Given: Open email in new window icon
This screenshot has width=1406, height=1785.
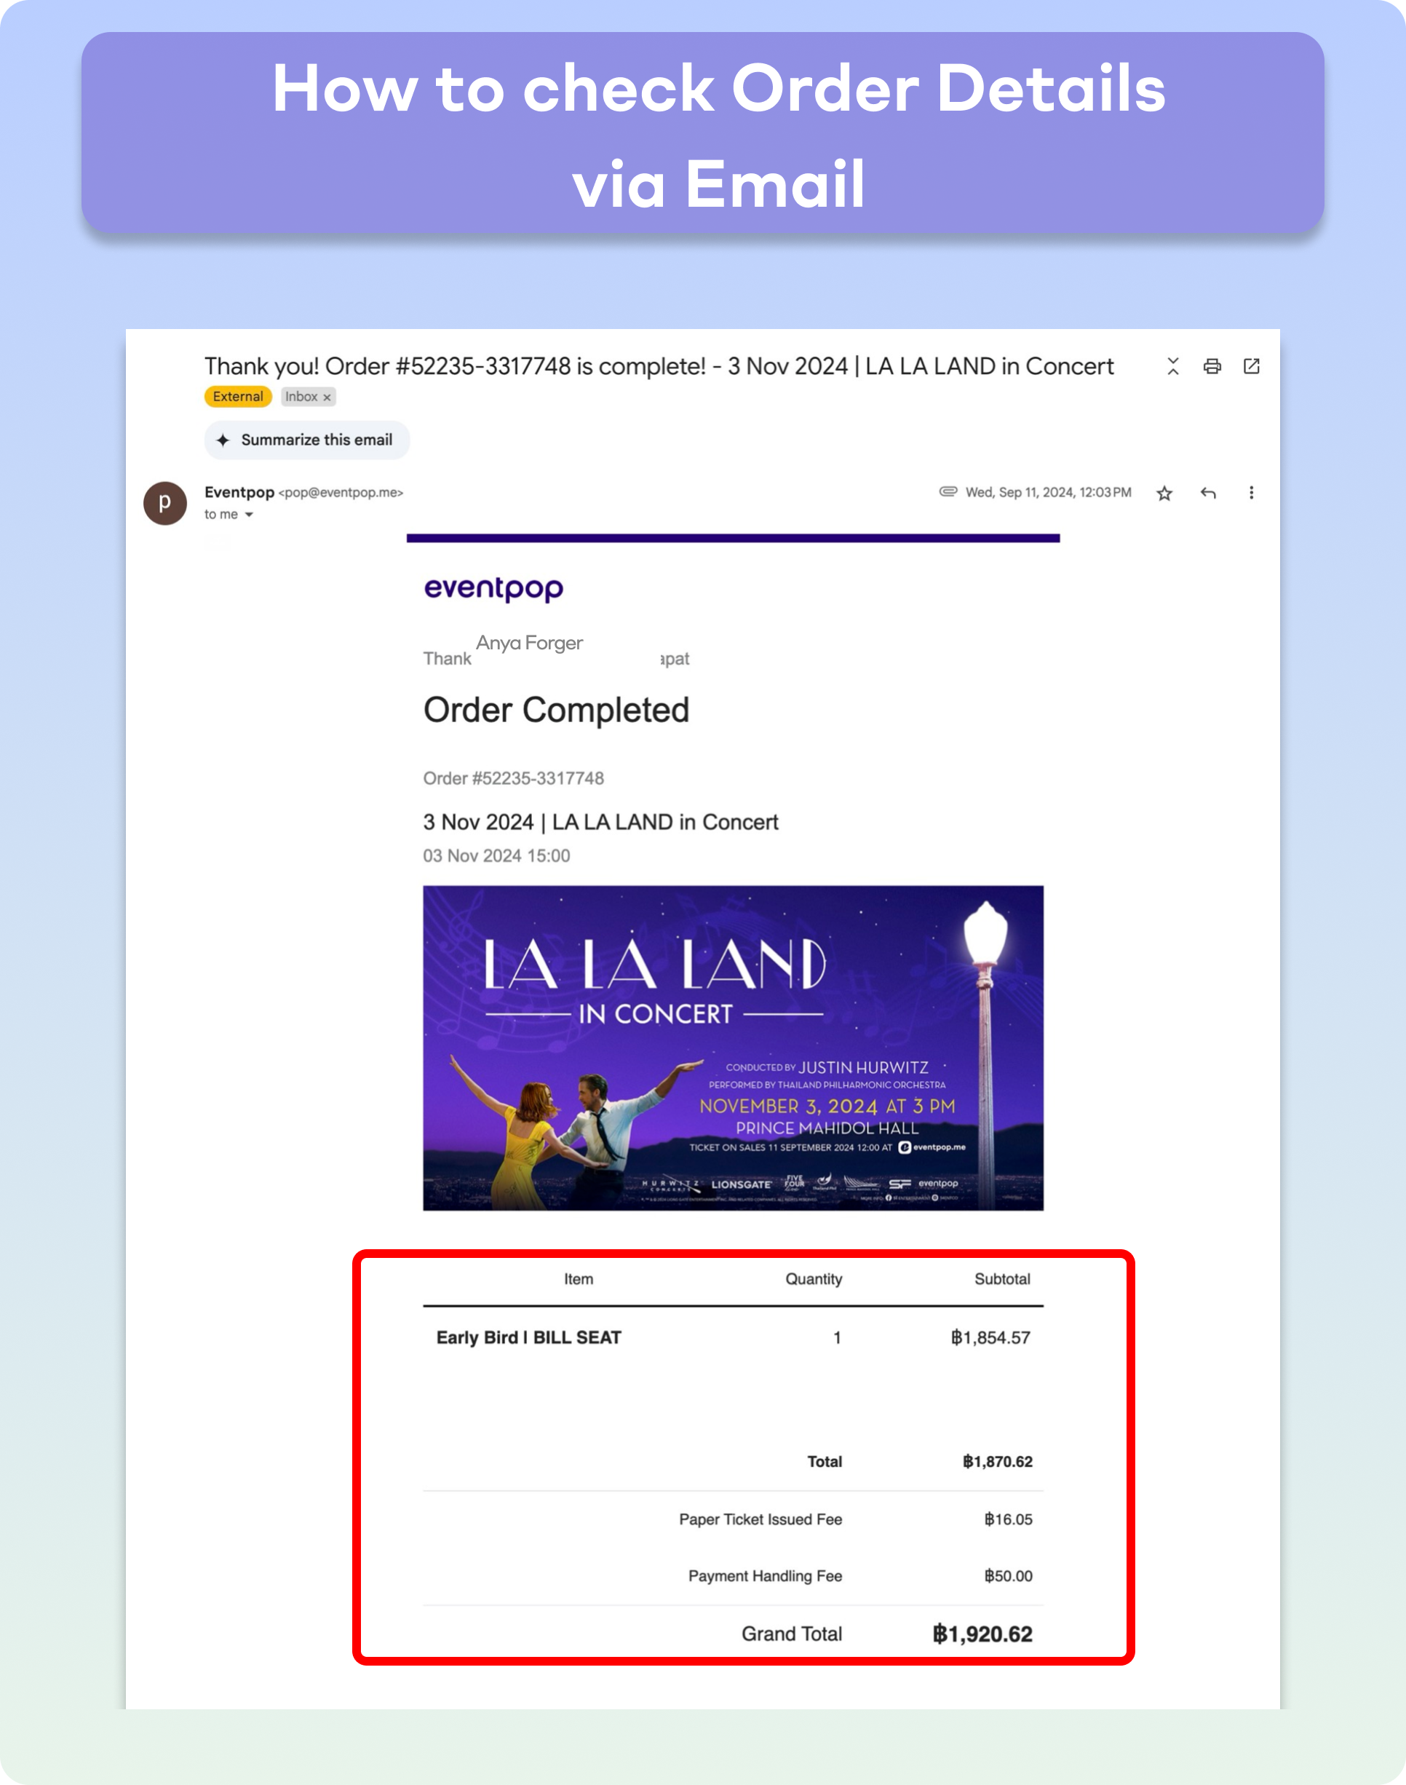Looking at the screenshot, I should (1251, 366).
